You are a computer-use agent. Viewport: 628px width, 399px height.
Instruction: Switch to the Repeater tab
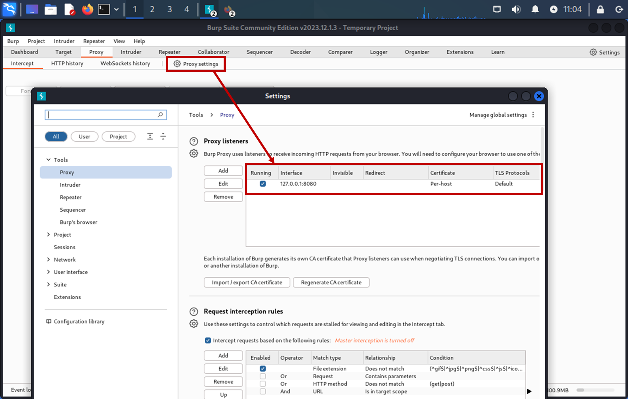(170, 52)
